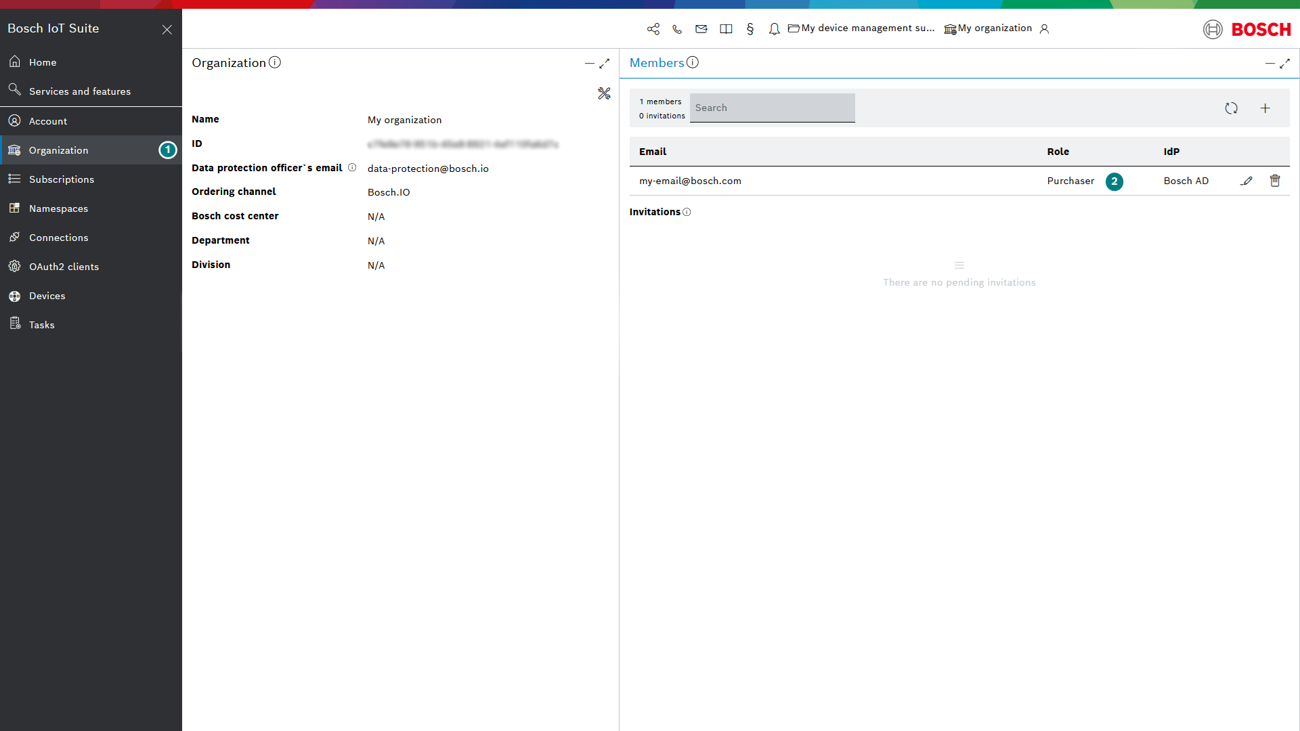Click the share icon in header

(653, 28)
